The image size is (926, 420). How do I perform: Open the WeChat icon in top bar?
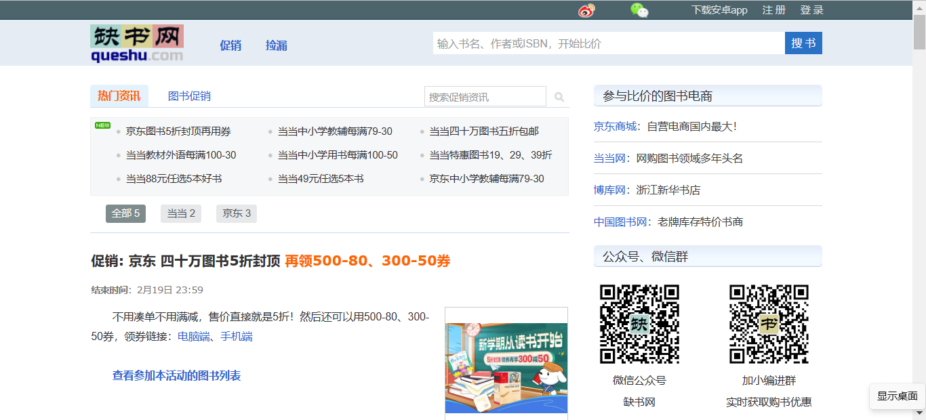(x=639, y=10)
